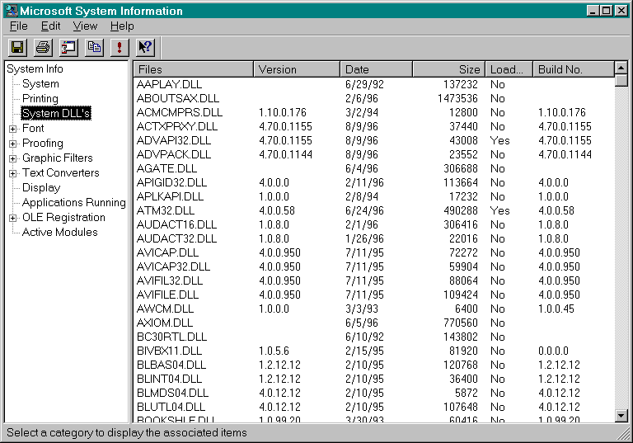Select the Proofing category label
The width and height of the screenshot is (633, 443).
pos(42,144)
